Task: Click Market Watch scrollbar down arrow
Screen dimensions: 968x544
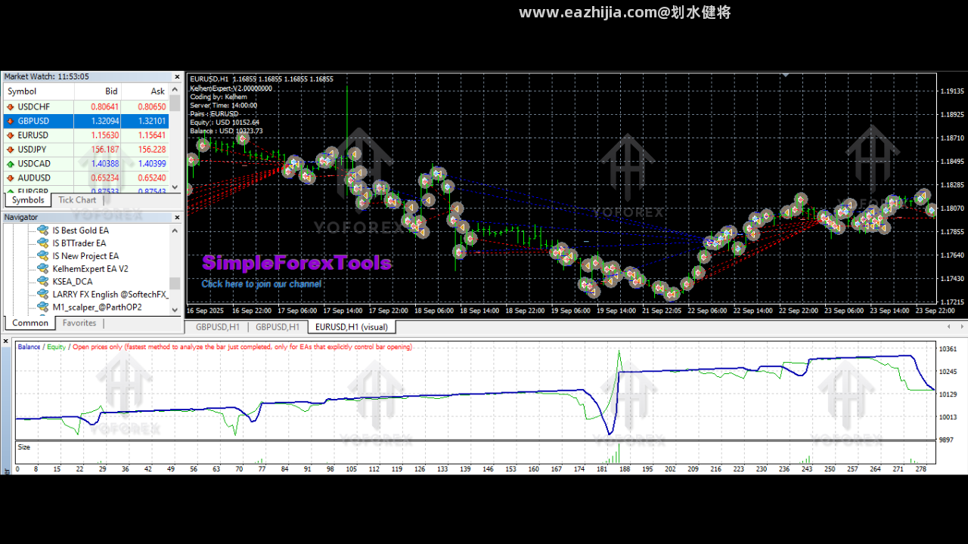Action: (175, 187)
